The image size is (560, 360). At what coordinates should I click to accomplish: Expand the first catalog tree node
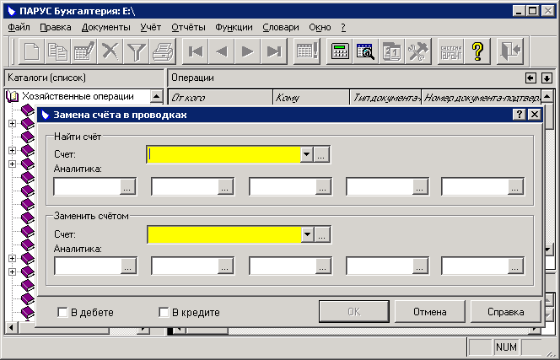point(12,123)
